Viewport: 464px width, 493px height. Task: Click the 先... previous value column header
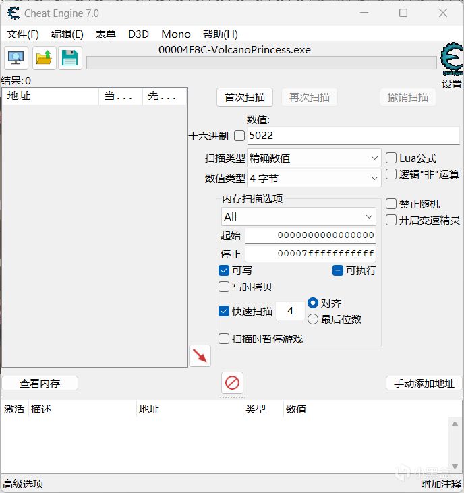pyautogui.click(x=165, y=96)
